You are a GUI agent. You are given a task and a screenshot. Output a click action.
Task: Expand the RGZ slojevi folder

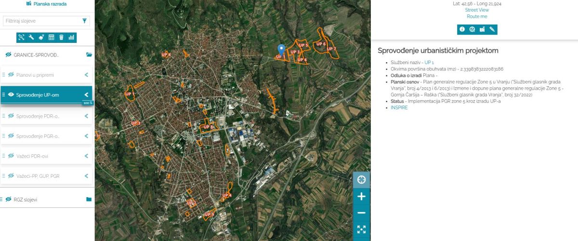coord(89,199)
